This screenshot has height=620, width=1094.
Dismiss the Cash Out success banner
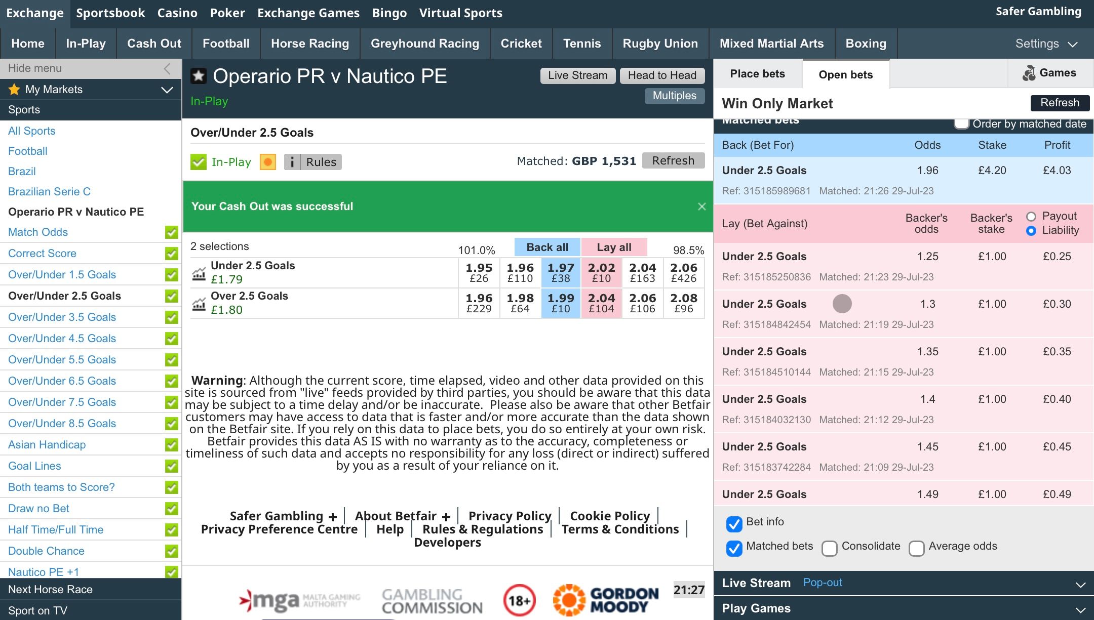point(701,206)
